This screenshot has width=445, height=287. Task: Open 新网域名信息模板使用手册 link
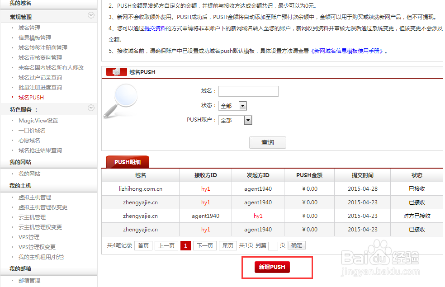[x=347, y=51]
